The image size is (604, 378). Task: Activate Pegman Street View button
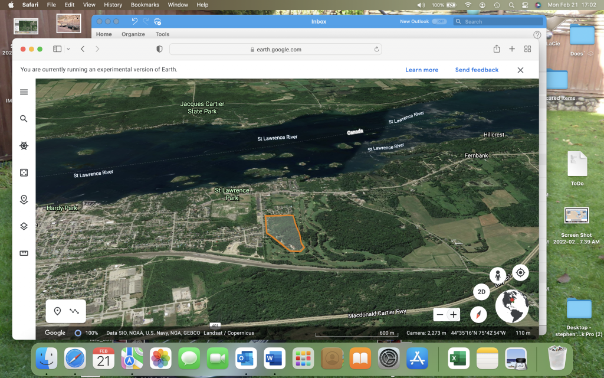click(x=498, y=275)
